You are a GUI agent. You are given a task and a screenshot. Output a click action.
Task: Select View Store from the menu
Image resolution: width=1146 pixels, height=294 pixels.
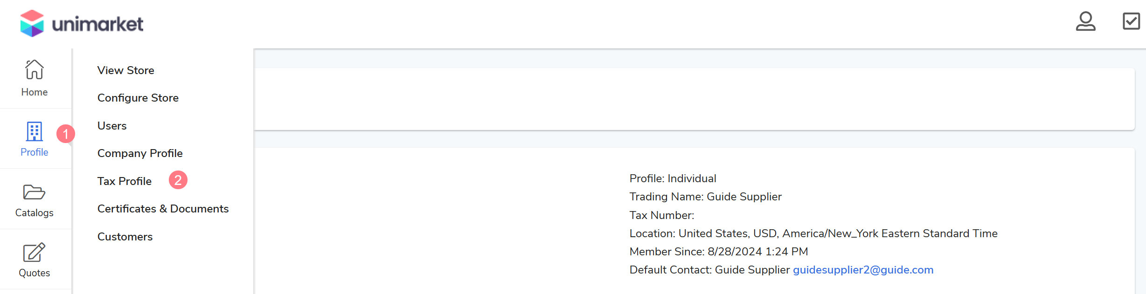[126, 70]
